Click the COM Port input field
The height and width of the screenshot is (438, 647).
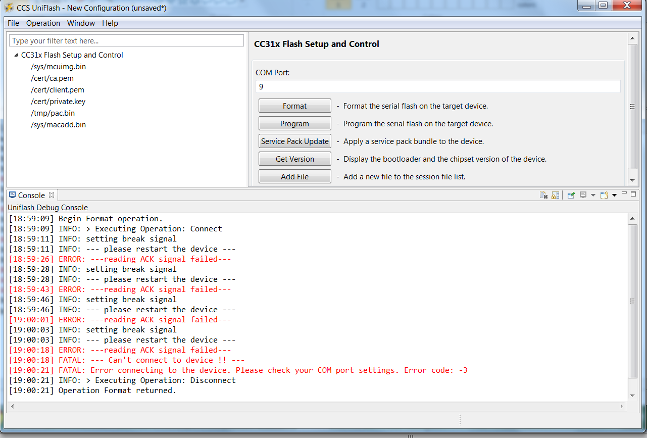(x=438, y=87)
